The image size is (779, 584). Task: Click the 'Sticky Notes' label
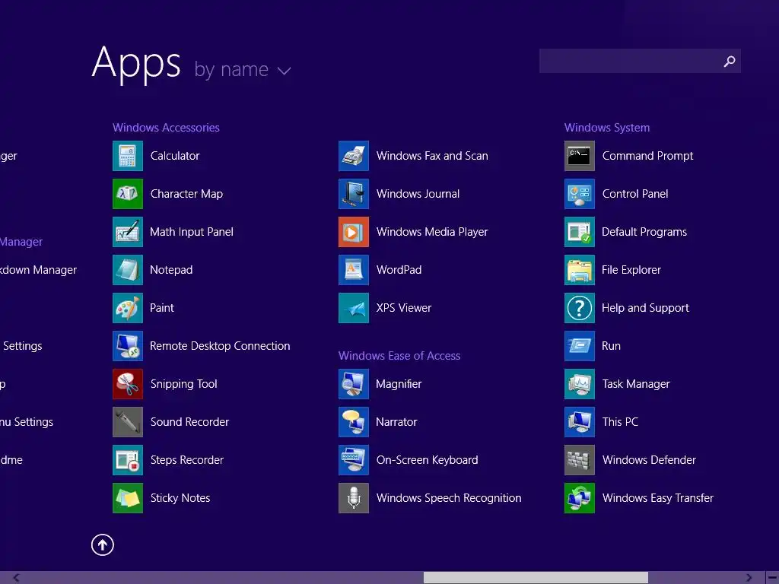point(180,498)
